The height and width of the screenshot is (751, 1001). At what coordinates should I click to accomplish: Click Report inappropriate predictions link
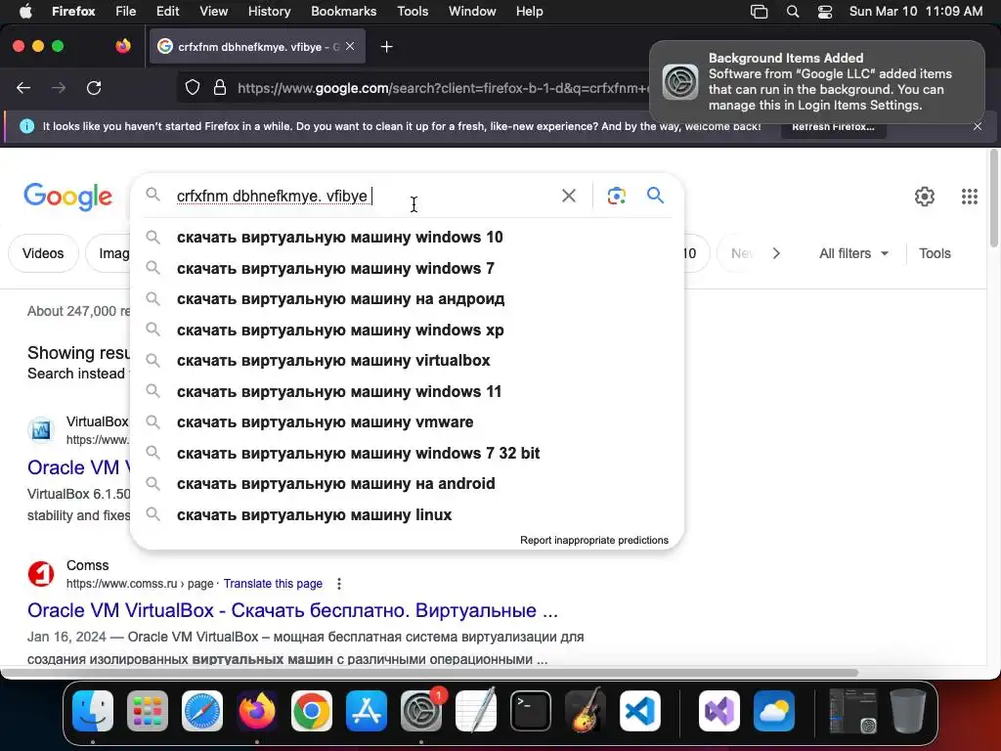coord(593,540)
